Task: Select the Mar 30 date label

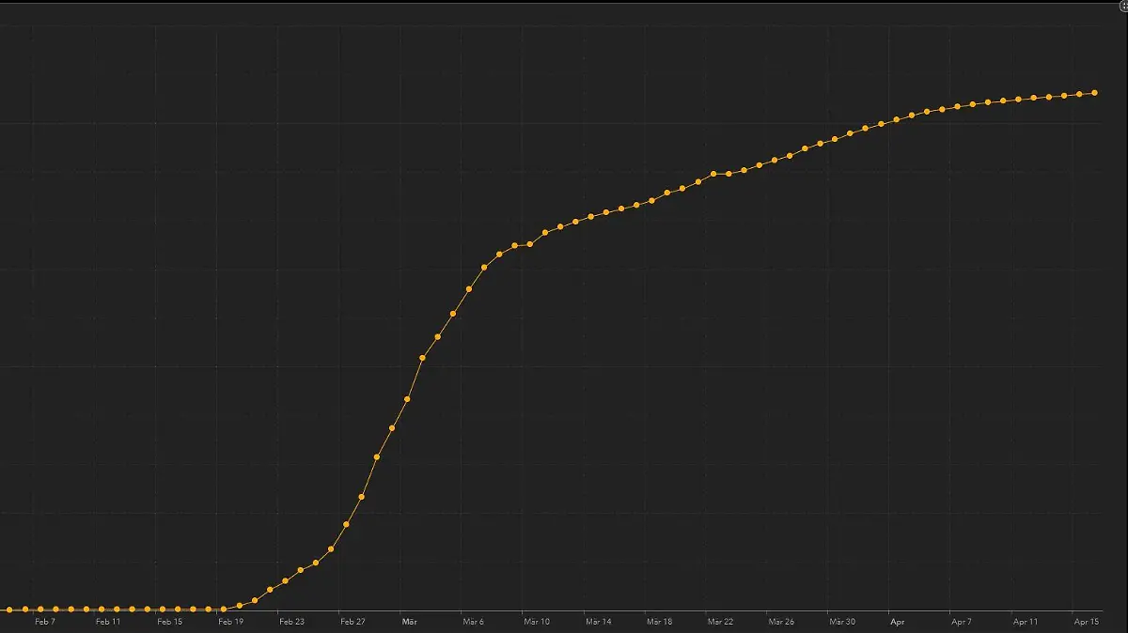Action: (842, 622)
